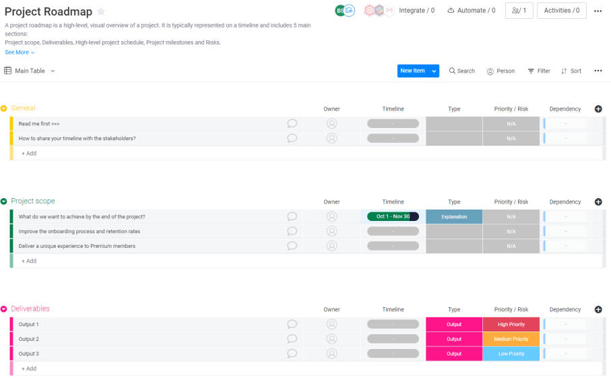
Task: Collapse the Deliverables group
Action: pos(4,309)
